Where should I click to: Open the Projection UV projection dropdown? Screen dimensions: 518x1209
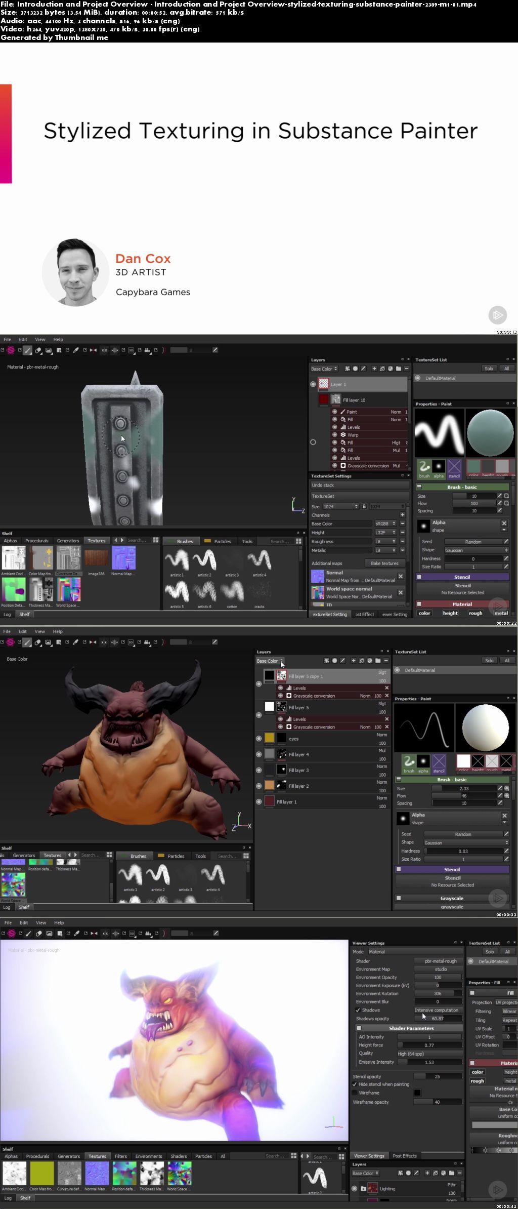(506, 1002)
